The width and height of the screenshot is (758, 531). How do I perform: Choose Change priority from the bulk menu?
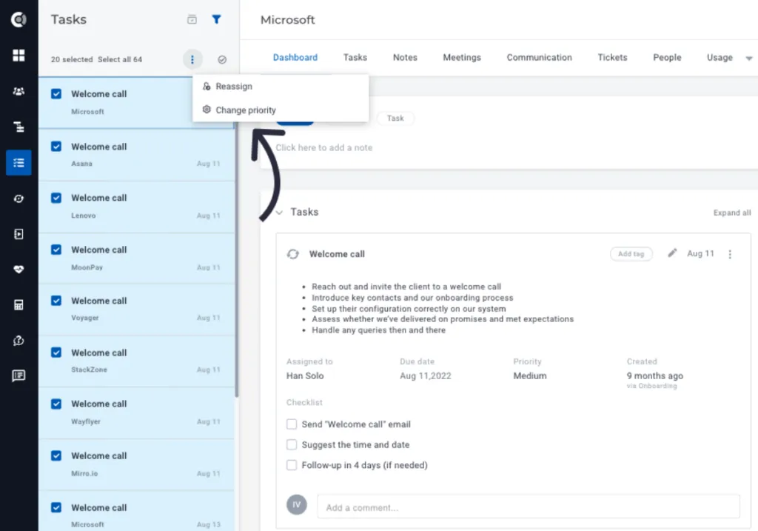coord(246,110)
